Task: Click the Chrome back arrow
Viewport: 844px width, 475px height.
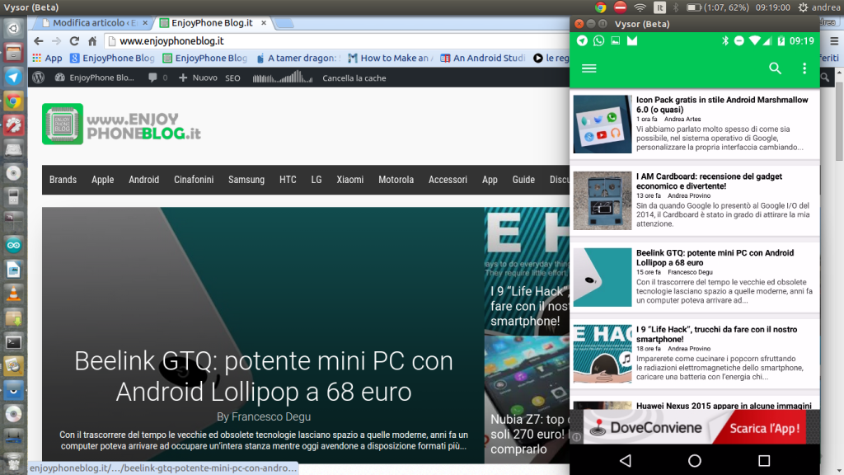Action: pyautogui.click(x=38, y=41)
